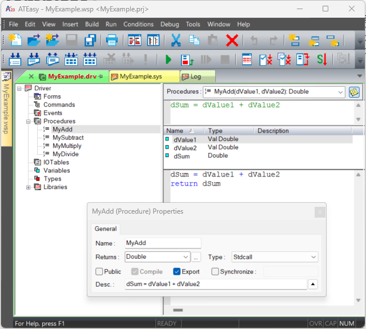Collapse the Procedures tree node
The height and width of the screenshot is (329, 366).
click(28, 122)
